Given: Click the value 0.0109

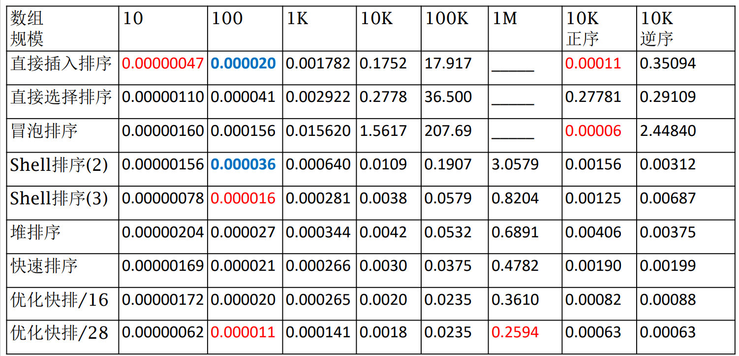Looking at the screenshot, I should 383,164.
